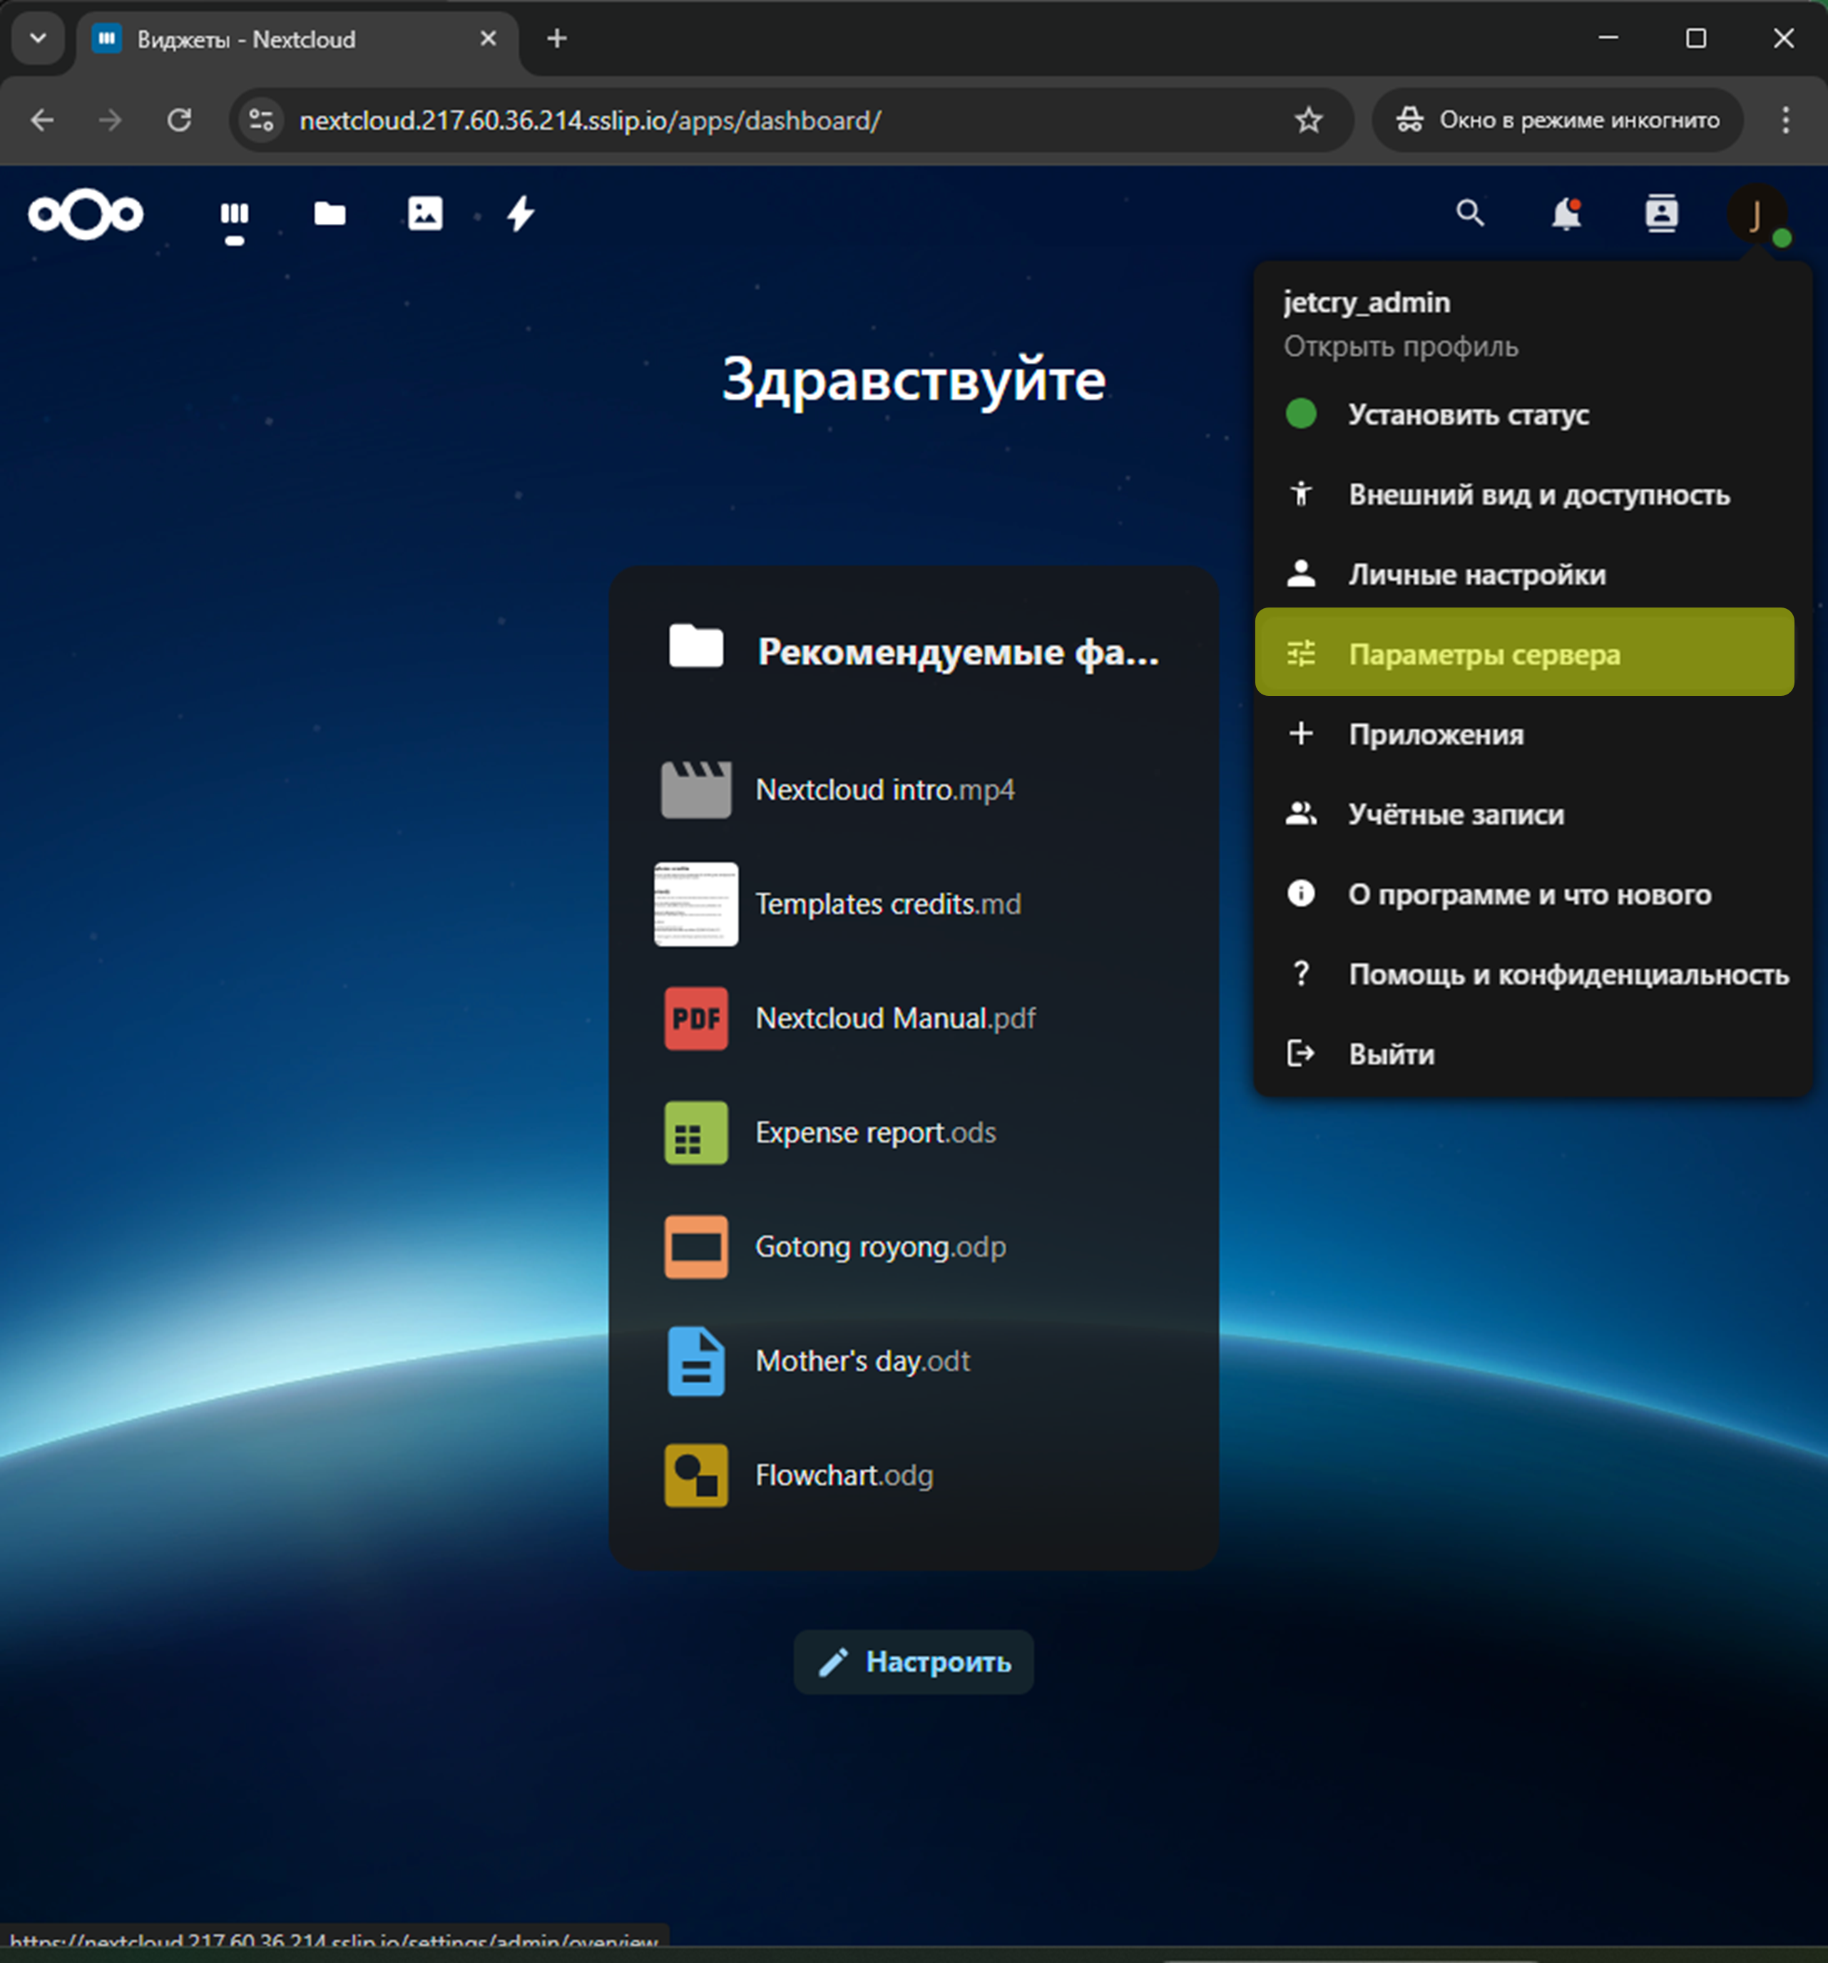The height and width of the screenshot is (1963, 1828).
Task: Open the tab search dropdown arrow
Action: pos(39,39)
